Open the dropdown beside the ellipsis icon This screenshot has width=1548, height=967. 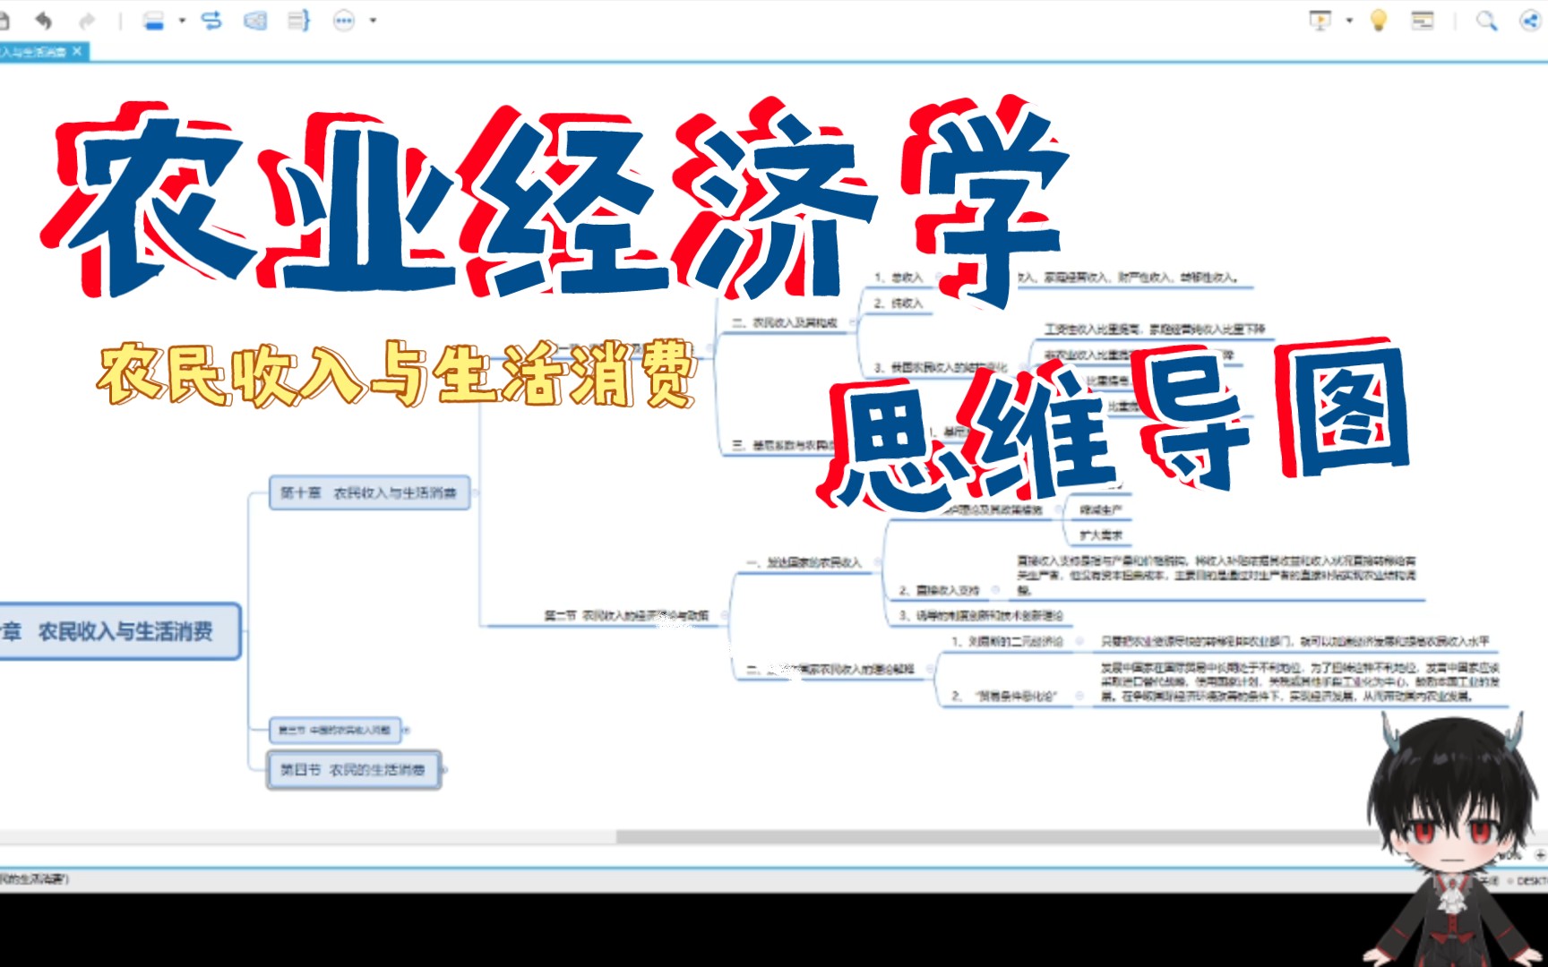click(x=373, y=21)
